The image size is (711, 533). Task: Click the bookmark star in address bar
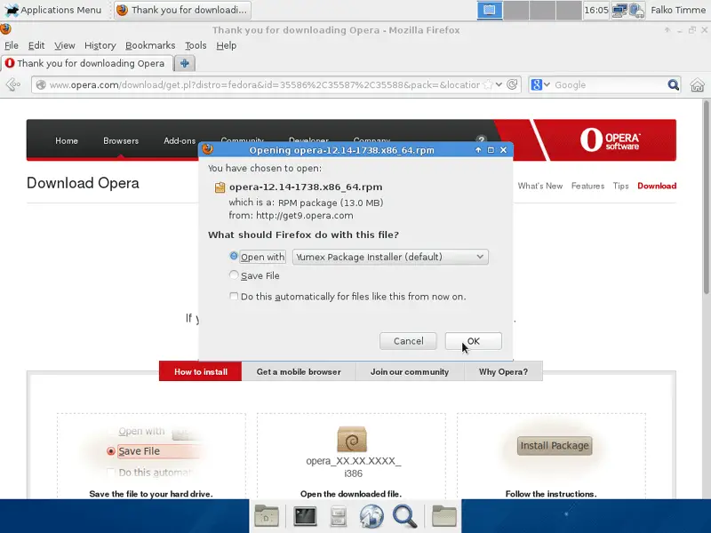(488, 84)
